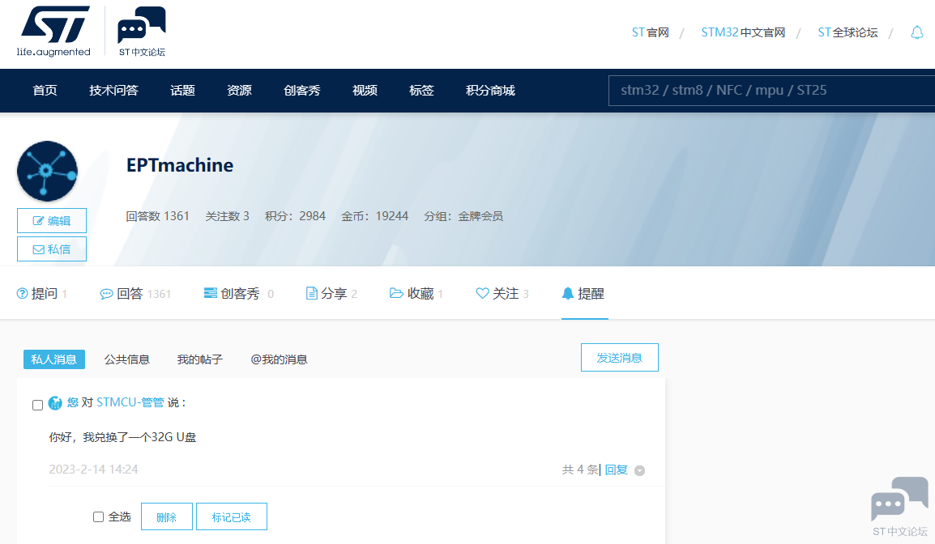Switch to the 收藏 profile tab

click(416, 294)
